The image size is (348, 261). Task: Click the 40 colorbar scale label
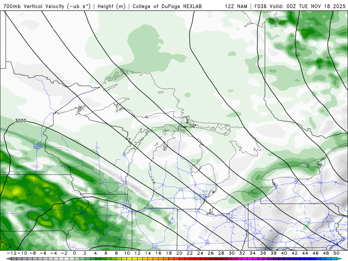[x=284, y=253]
